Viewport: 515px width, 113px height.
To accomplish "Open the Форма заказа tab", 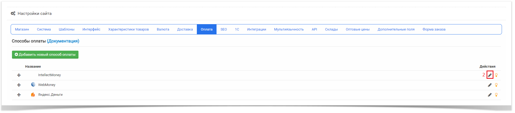I will pos(434,29).
